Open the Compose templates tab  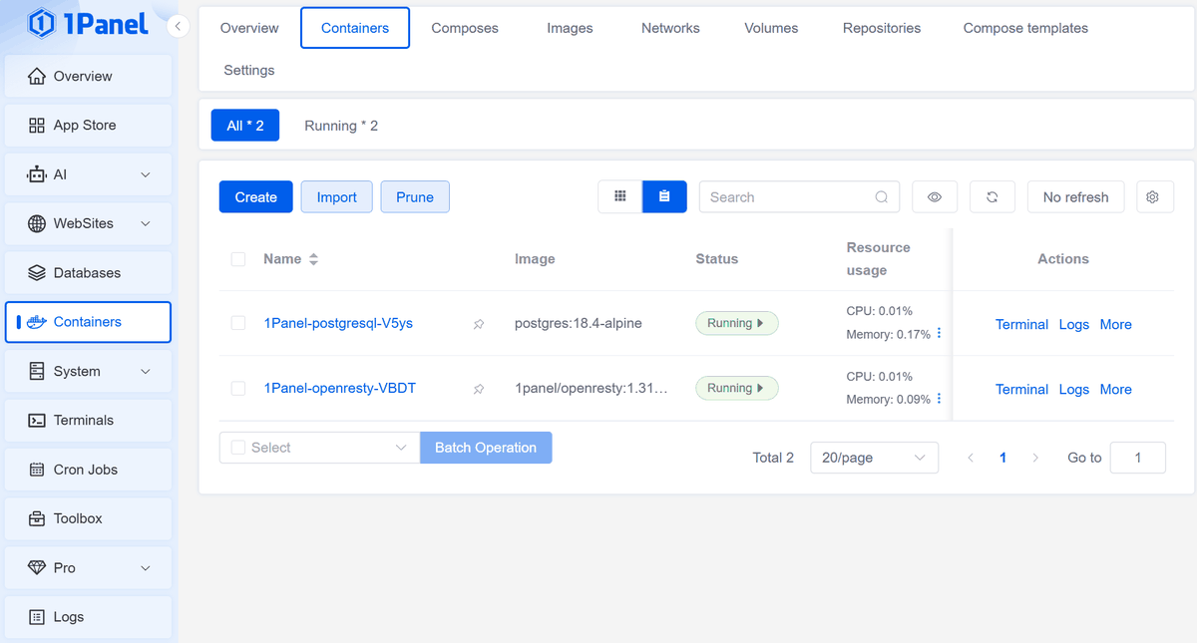pyautogui.click(x=1025, y=28)
